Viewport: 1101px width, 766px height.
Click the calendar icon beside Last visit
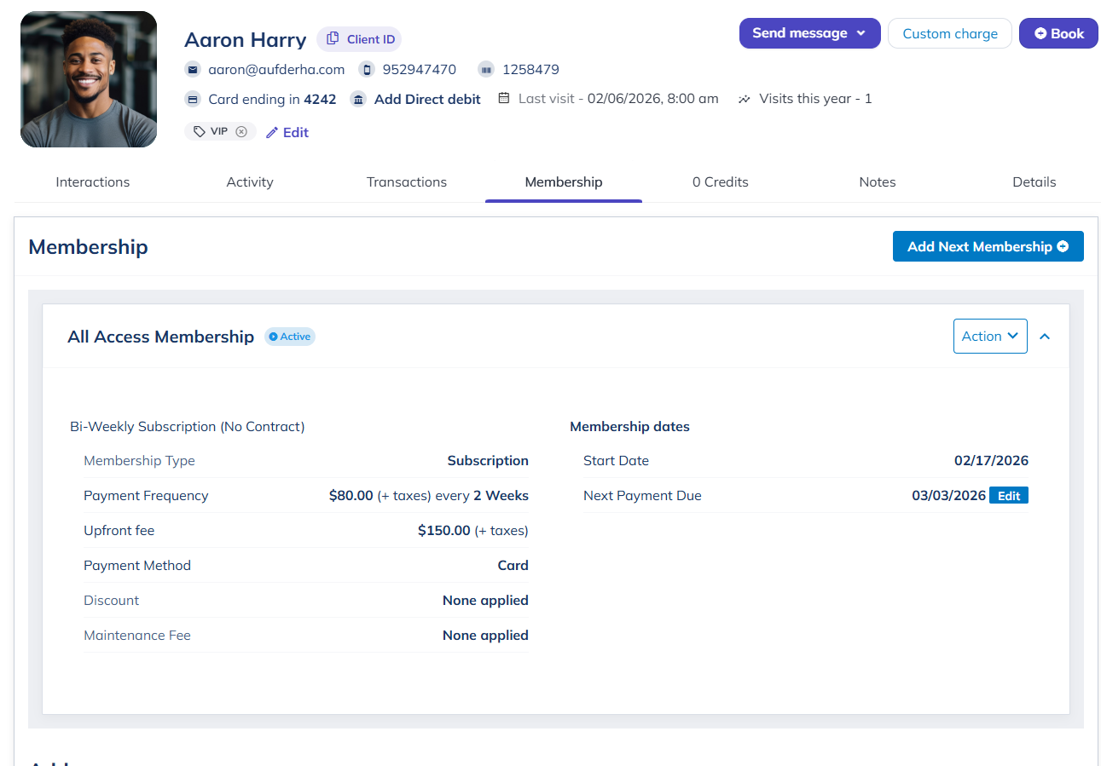coord(504,99)
